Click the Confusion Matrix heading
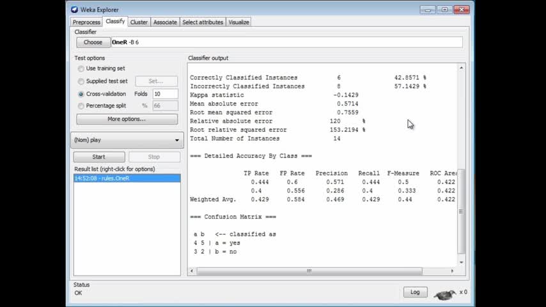The width and height of the screenshot is (546, 307). click(233, 217)
